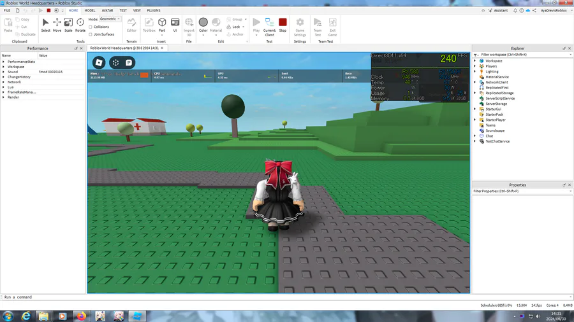Toggle the Collisions checkbox
The image size is (574, 322).
91,27
